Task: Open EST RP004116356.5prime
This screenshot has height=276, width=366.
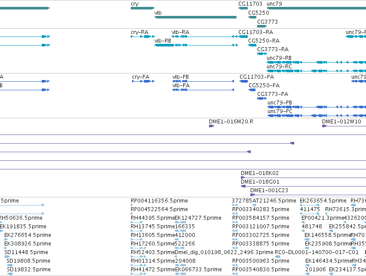Action: 159,201
